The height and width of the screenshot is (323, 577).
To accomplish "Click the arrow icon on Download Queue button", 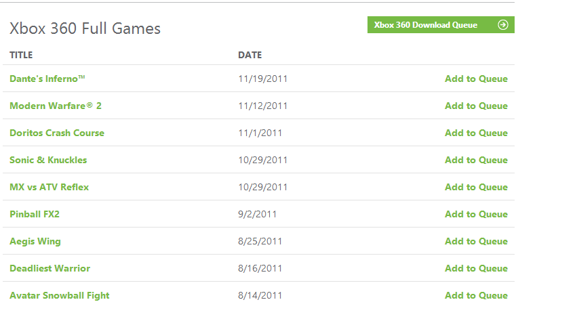I will coord(502,24).
